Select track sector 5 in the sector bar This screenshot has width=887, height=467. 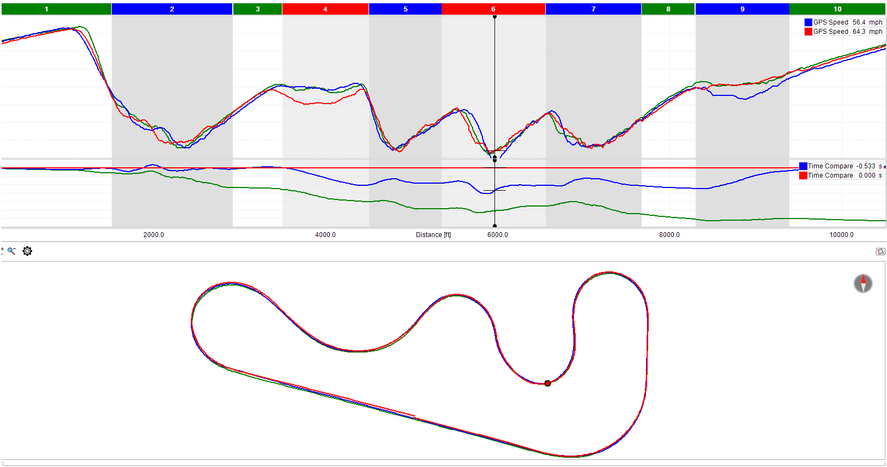coord(405,9)
